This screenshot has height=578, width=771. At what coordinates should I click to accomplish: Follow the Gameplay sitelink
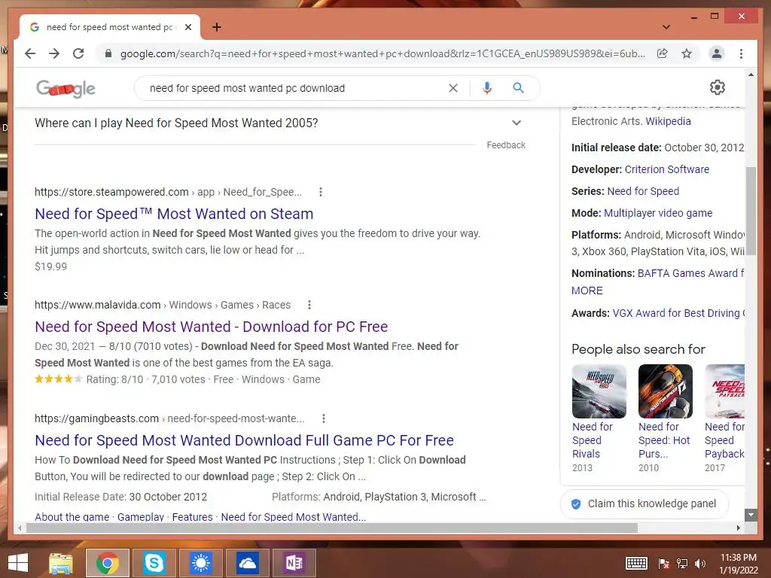point(141,516)
